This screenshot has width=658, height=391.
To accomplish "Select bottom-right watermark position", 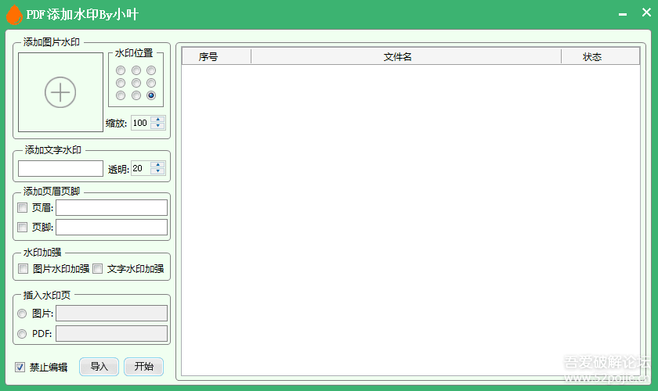I will [x=151, y=95].
